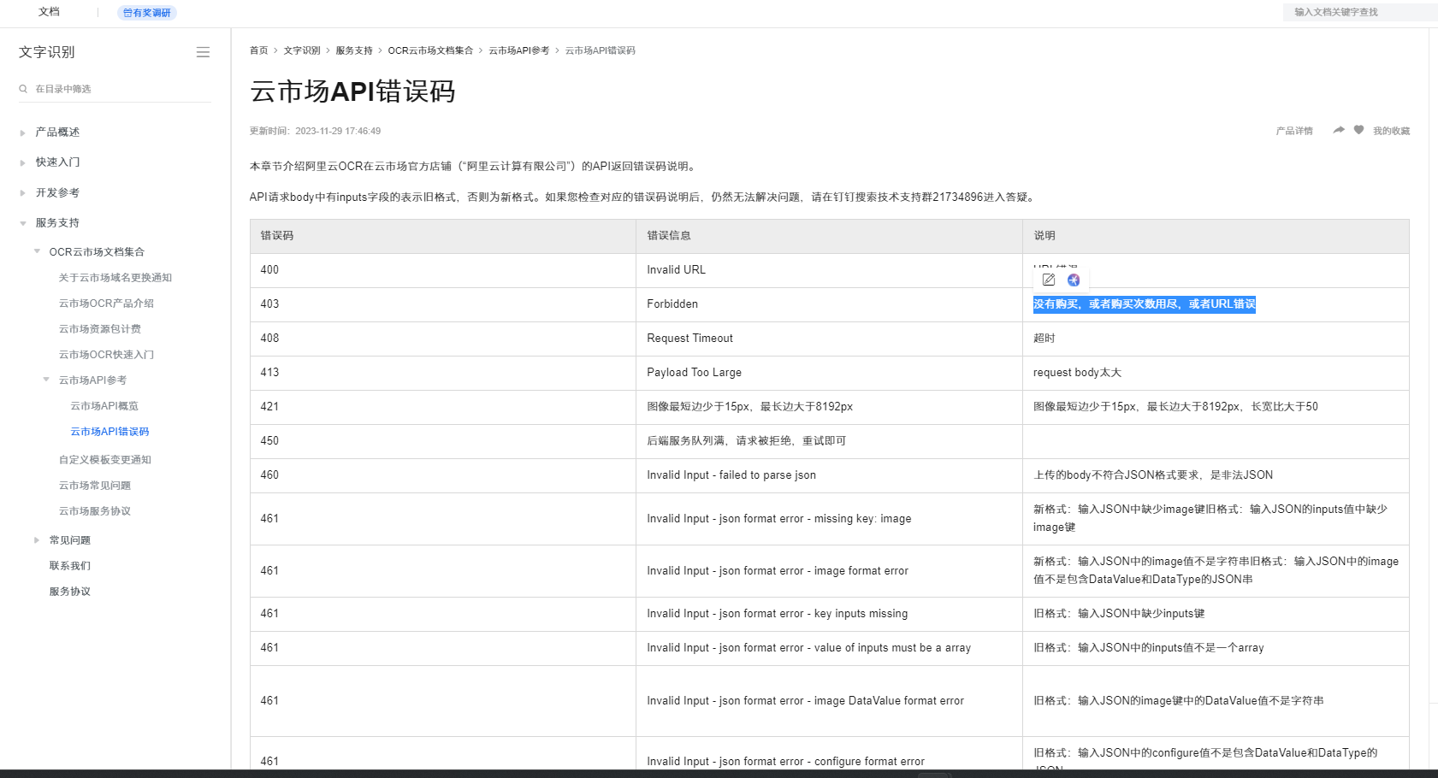Viewport: 1438px width, 778px height.
Task: Click the search magnifier icon in sidebar
Action: 23,89
